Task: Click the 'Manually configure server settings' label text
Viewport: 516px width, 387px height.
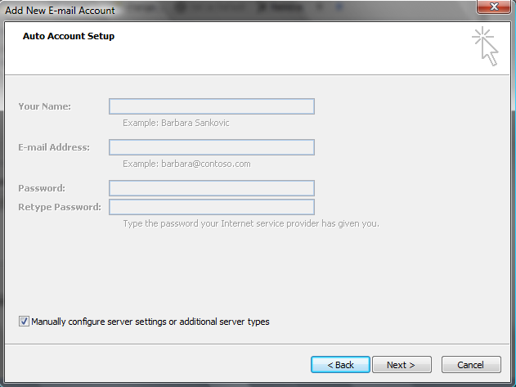Action: pos(150,322)
